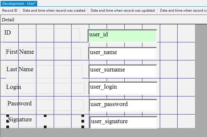Click the Record ID column header
Image resolution: width=207 pixels, height=137 pixels.
pos(10,11)
